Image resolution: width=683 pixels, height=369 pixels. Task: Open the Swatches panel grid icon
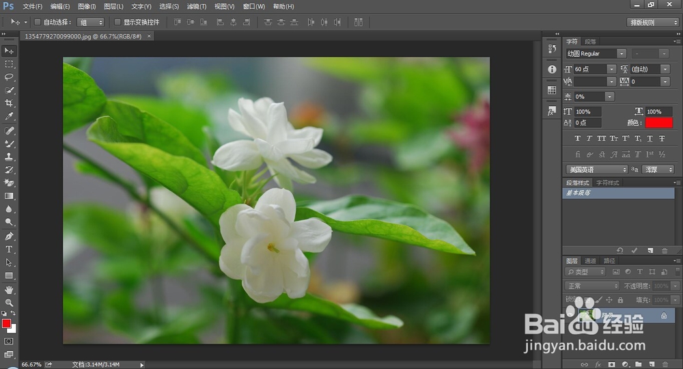coord(552,90)
